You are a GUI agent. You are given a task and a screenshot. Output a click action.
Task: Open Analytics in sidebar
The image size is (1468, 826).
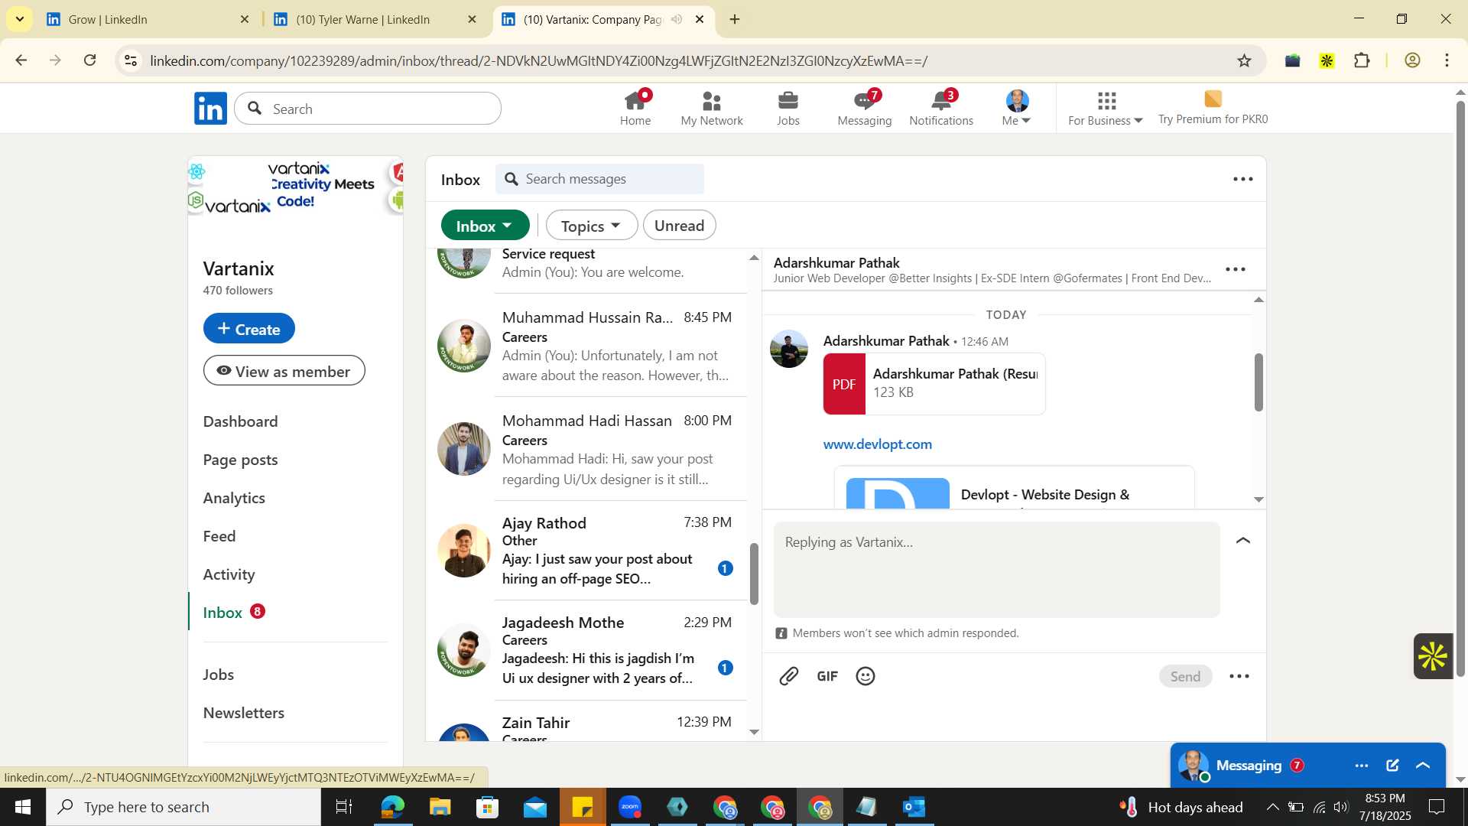[x=234, y=498]
